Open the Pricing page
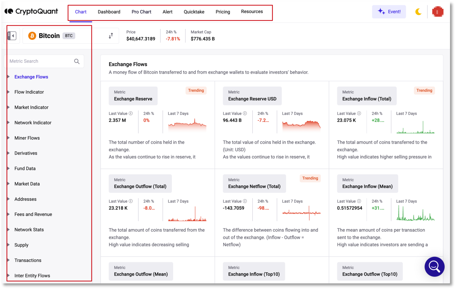 (223, 12)
